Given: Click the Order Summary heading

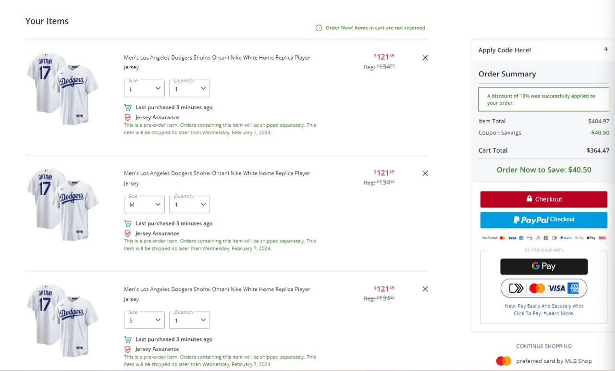Looking at the screenshot, I should (x=507, y=74).
